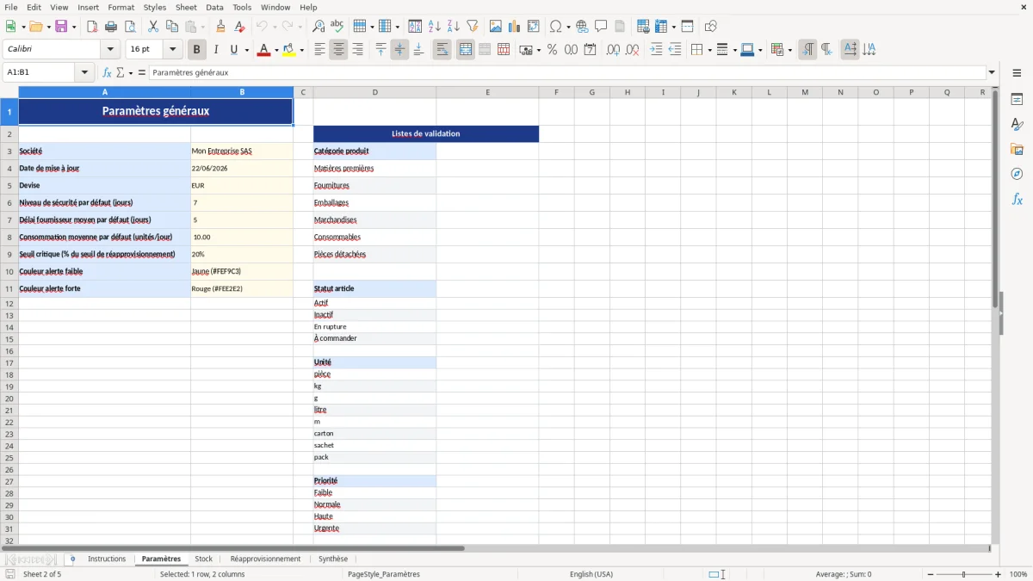
Task: Click the Print icon
Action: [111, 27]
